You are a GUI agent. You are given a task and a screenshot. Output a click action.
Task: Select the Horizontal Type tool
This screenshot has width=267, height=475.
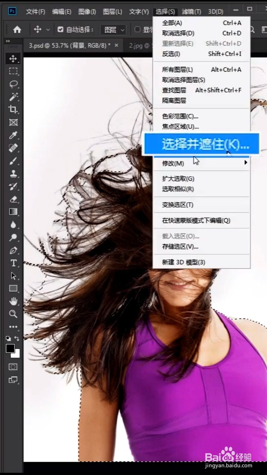(13, 263)
